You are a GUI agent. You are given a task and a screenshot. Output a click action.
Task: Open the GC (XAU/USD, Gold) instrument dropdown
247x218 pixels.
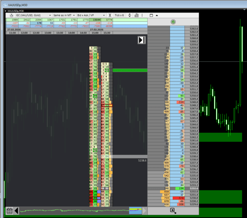[x=34, y=15]
